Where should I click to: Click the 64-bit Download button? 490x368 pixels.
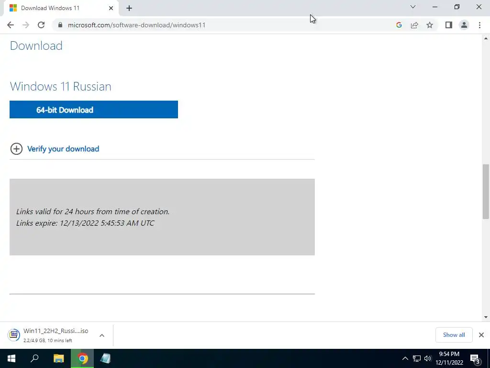(94, 110)
